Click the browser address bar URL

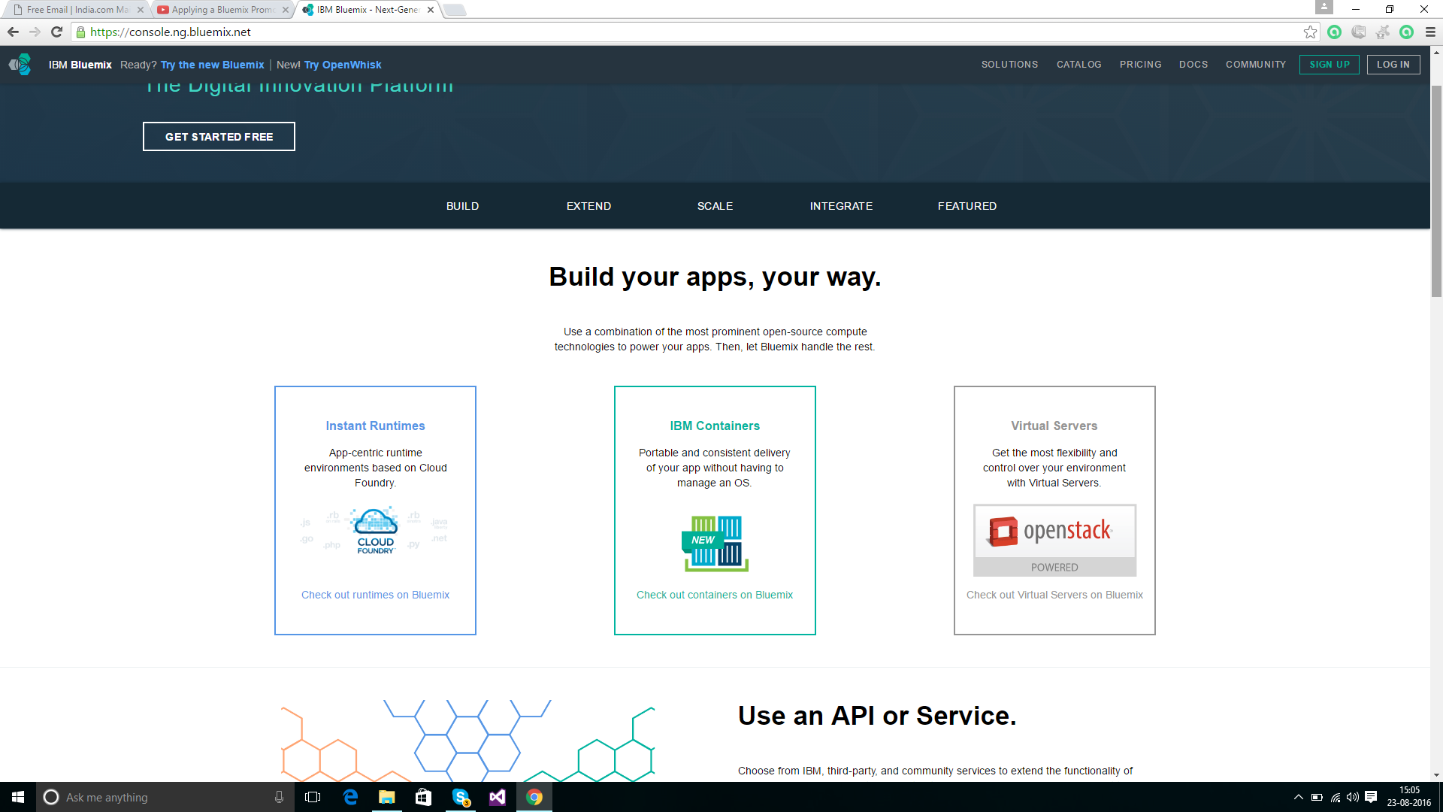[171, 32]
